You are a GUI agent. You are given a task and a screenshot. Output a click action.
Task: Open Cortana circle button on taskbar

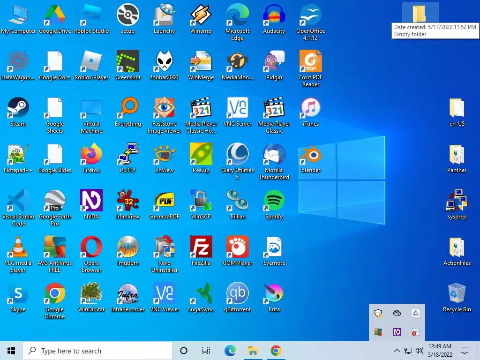coord(183,351)
